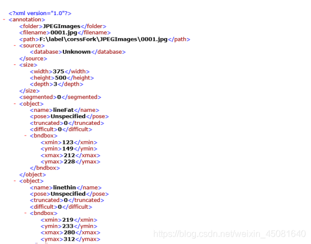Screen dimensions: 311x244
Task: Select the xmin 123 line
Action: (69, 142)
